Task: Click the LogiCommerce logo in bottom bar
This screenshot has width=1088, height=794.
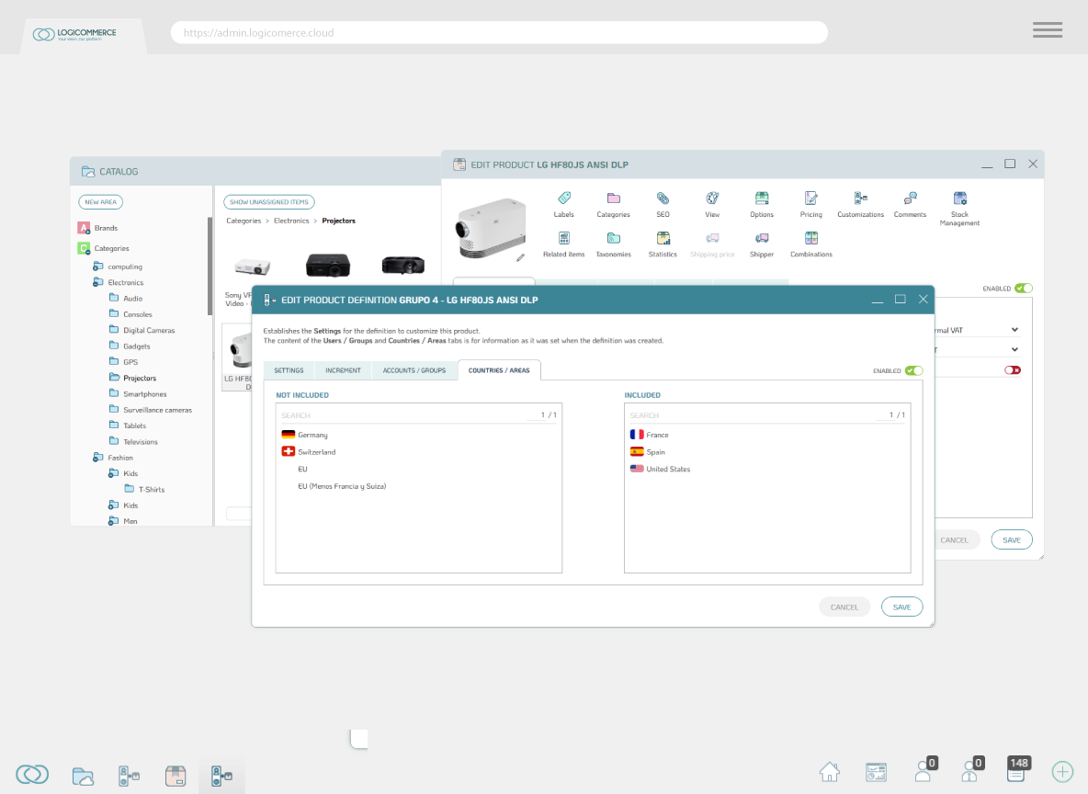Action: pos(32,774)
